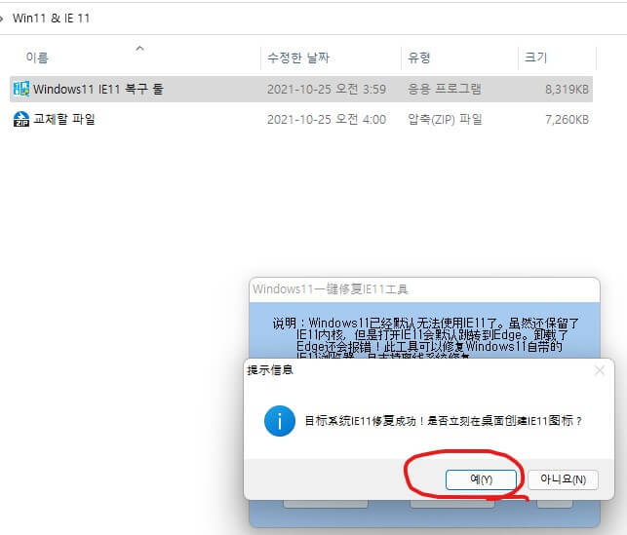This screenshot has width=627, height=535.
Task: Click the 교체할 파일 ZIP archive icon
Action: pyautogui.click(x=20, y=119)
